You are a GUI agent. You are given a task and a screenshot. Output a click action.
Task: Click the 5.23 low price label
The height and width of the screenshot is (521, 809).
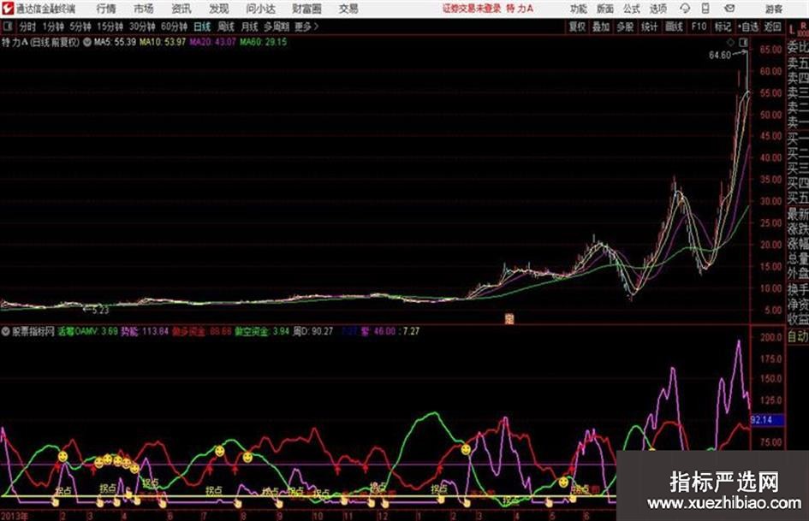[99, 310]
